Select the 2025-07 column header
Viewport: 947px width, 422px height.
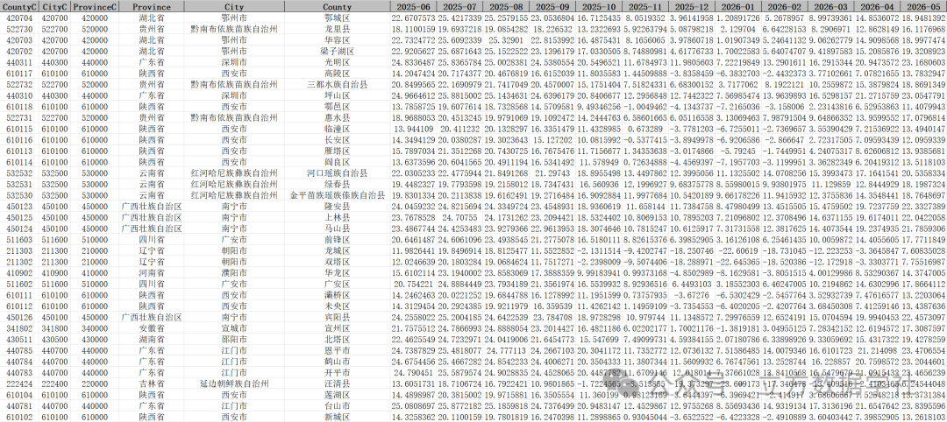click(x=460, y=7)
